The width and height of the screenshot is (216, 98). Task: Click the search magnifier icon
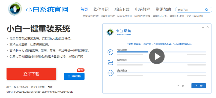coord(206,10)
